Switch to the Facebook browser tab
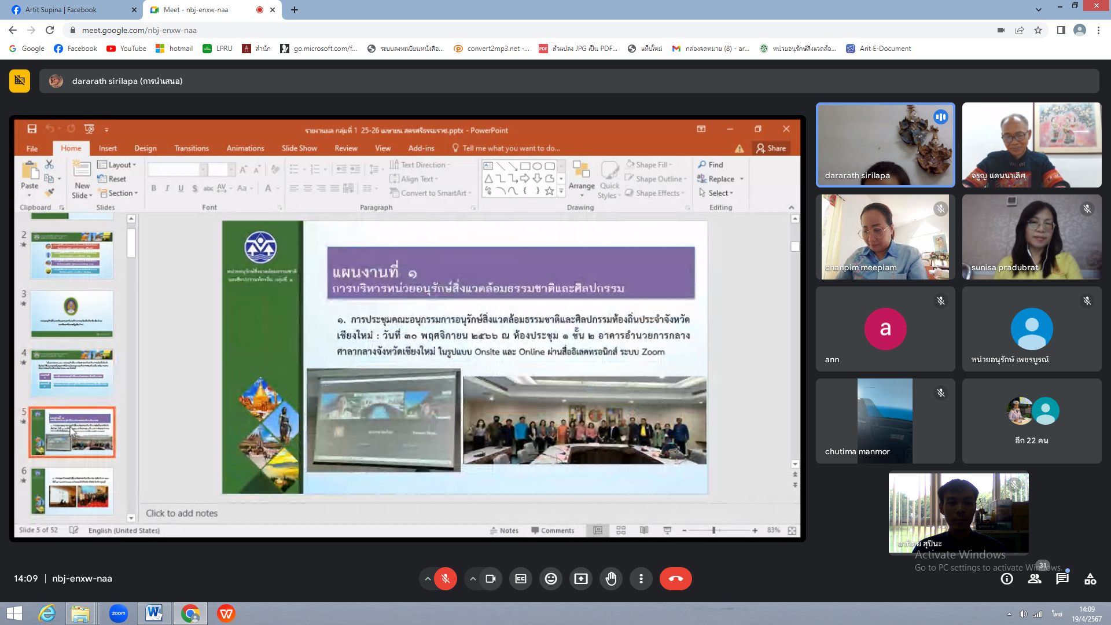Image resolution: width=1111 pixels, height=625 pixels. point(69,10)
